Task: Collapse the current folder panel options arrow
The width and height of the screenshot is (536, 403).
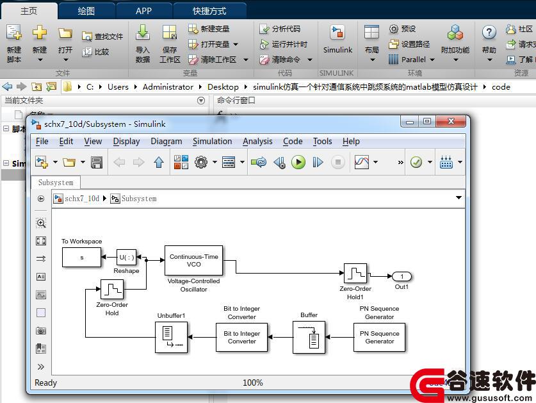Action: point(201,101)
